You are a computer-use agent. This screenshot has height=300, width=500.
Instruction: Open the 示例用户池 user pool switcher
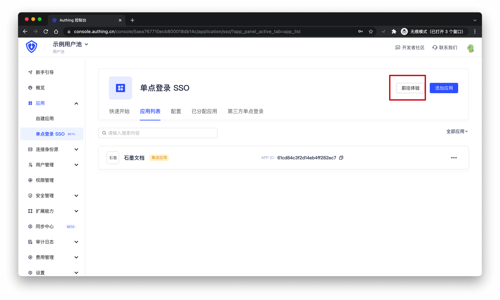coord(70,44)
